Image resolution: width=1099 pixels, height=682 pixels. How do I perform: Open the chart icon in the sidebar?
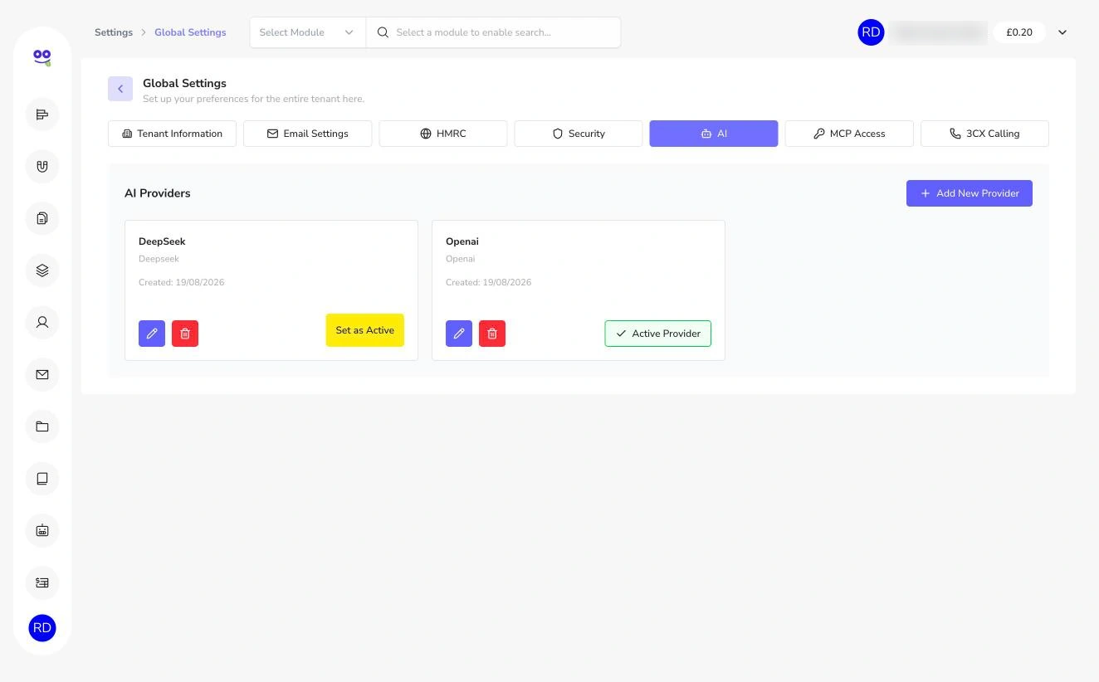42,114
